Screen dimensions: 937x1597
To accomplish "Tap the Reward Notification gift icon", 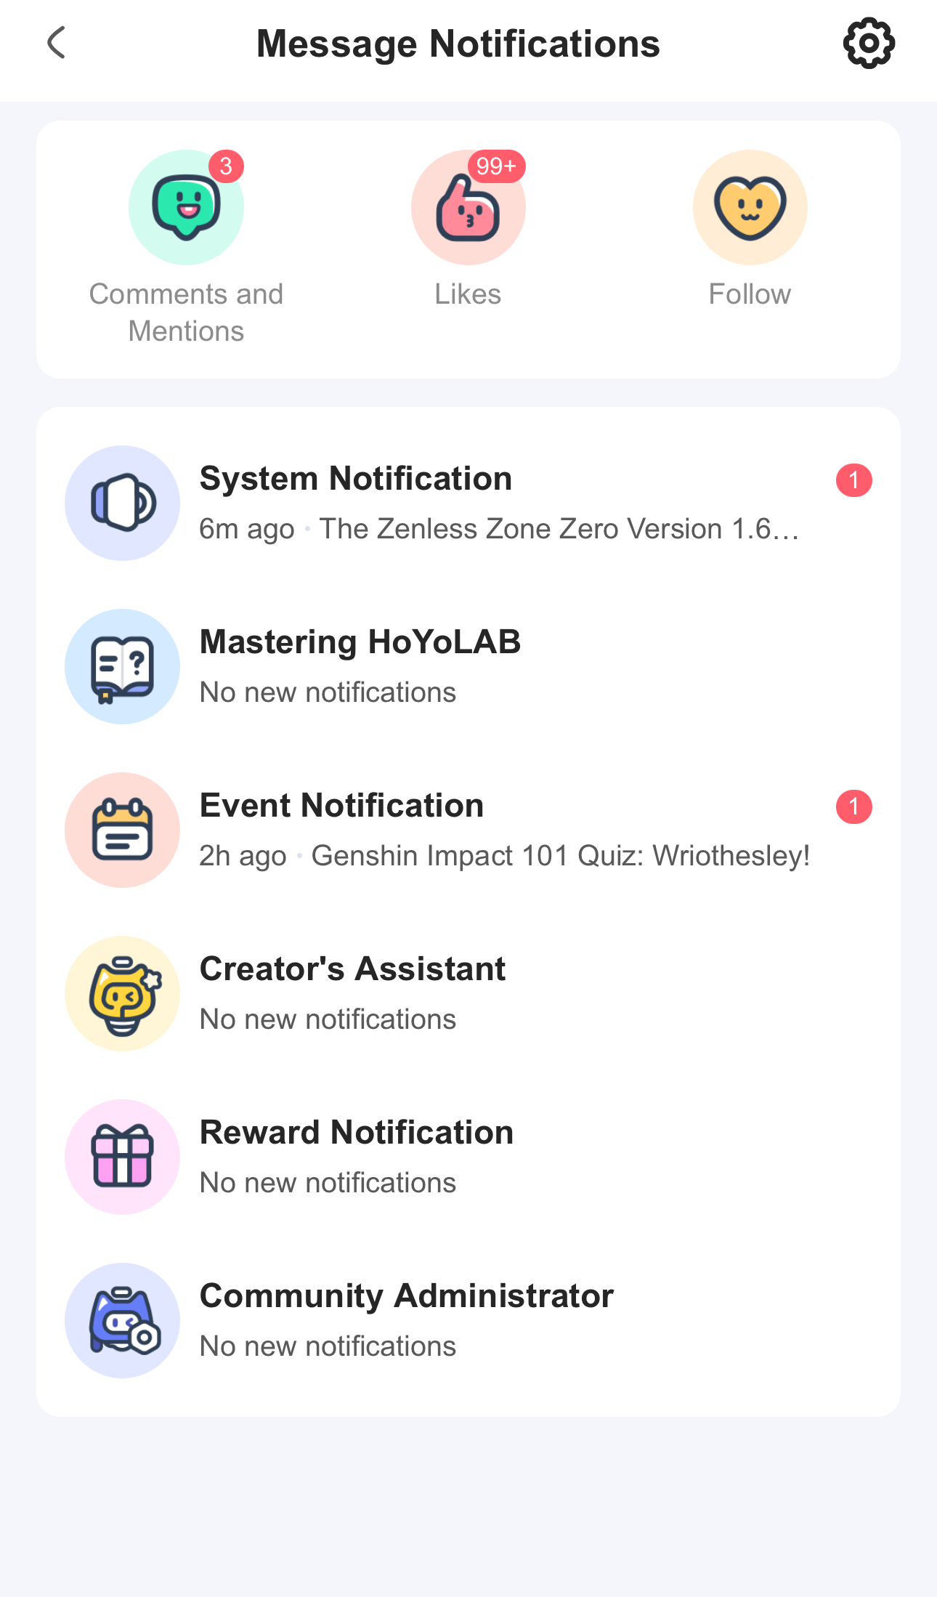I will [122, 1157].
